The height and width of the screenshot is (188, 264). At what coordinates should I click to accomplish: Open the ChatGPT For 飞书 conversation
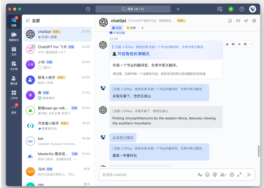(58, 49)
